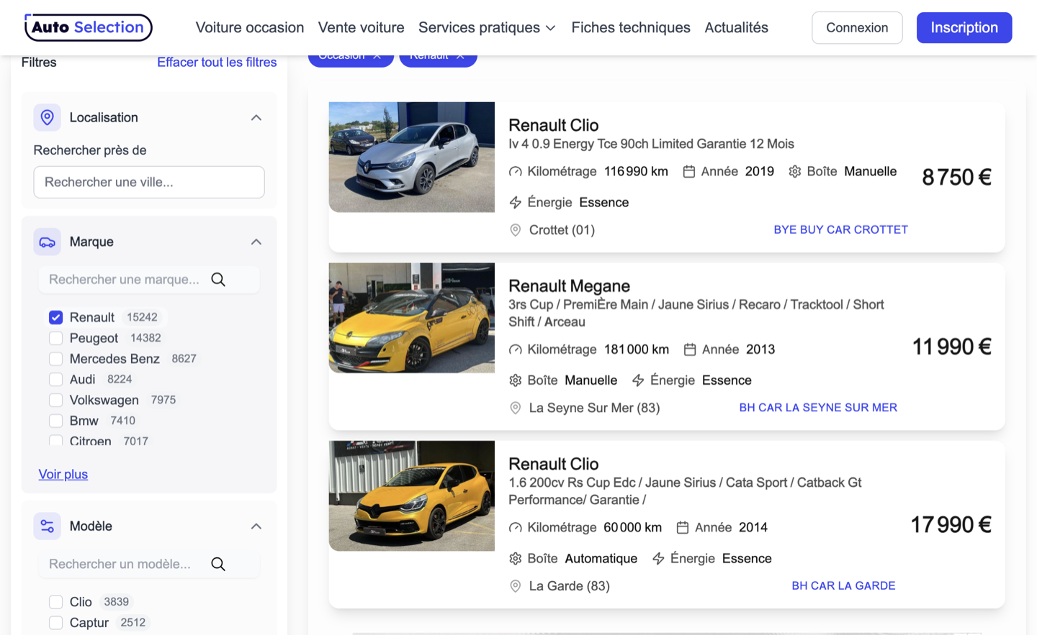Check the Clio model checkbox

55,602
